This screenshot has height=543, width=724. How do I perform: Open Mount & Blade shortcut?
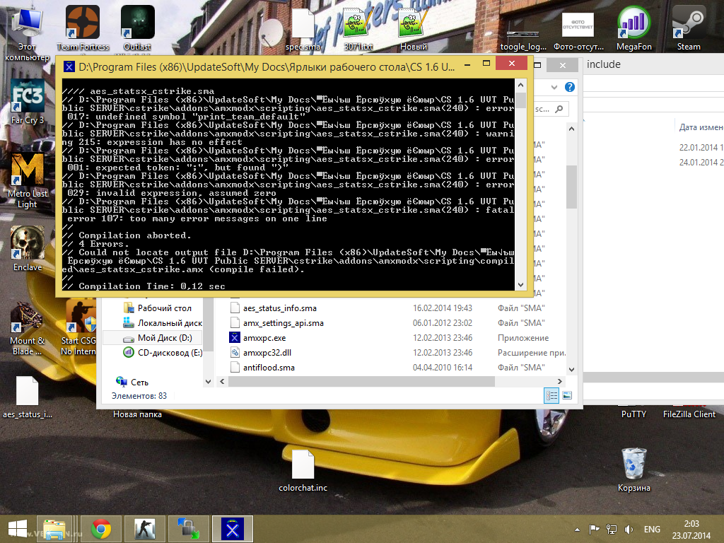click(28, 327)
